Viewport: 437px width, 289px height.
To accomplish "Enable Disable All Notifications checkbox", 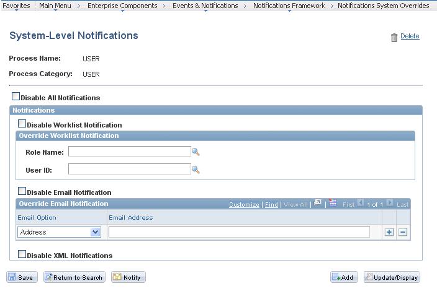I will tap(16, 97).
